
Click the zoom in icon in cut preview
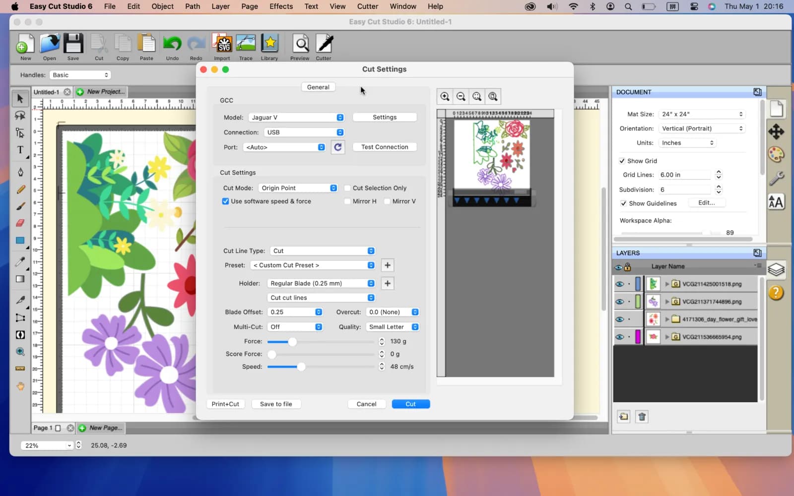pyautogui.click(x=445, y=96)
